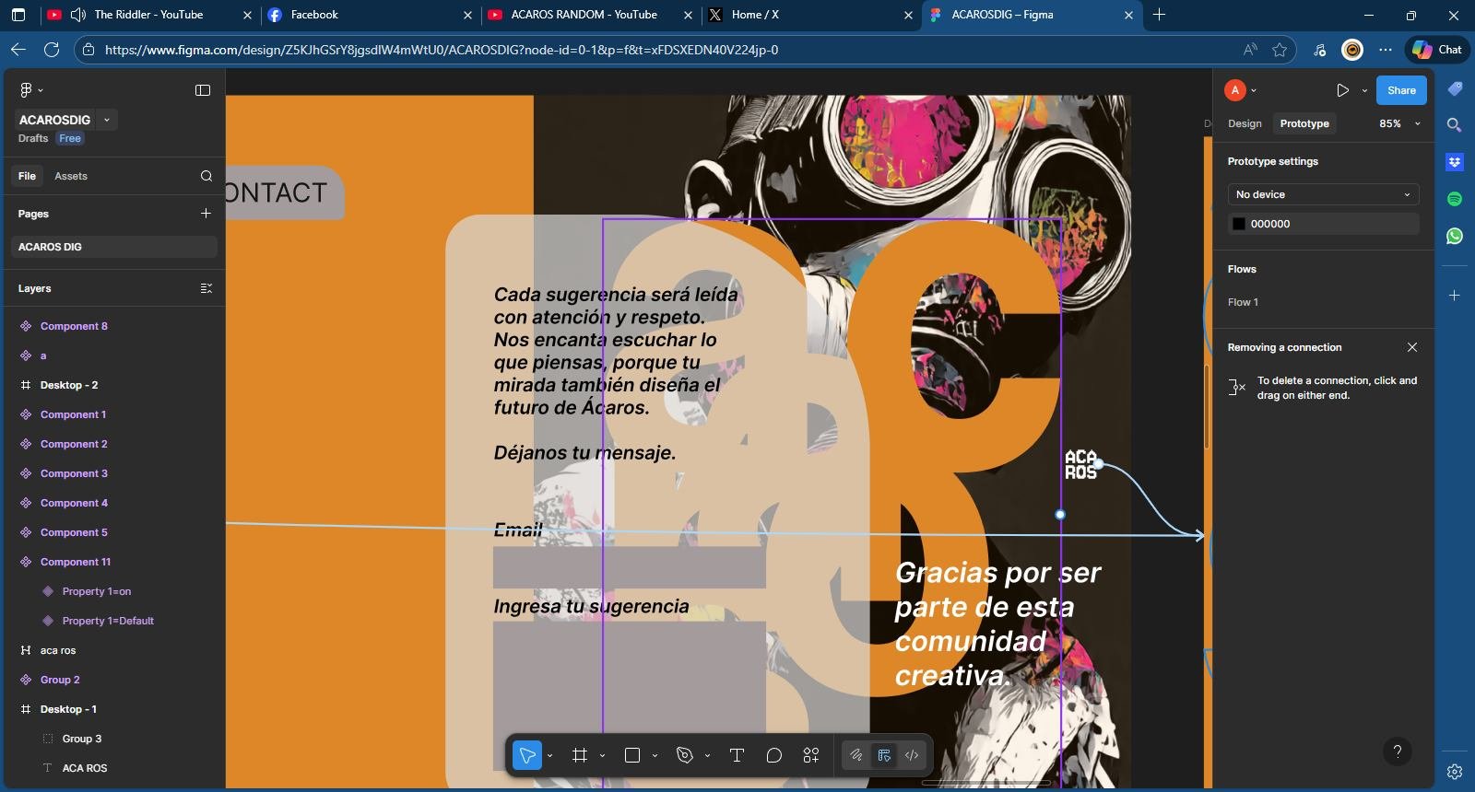Click the Share button

coord(1401,90)
